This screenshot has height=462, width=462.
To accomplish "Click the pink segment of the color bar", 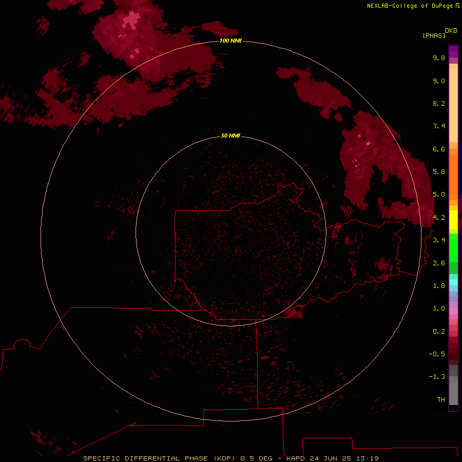I will (453, 311).
